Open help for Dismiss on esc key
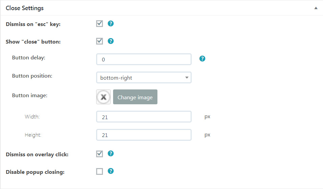323x189 pixels. click(111, 24)
